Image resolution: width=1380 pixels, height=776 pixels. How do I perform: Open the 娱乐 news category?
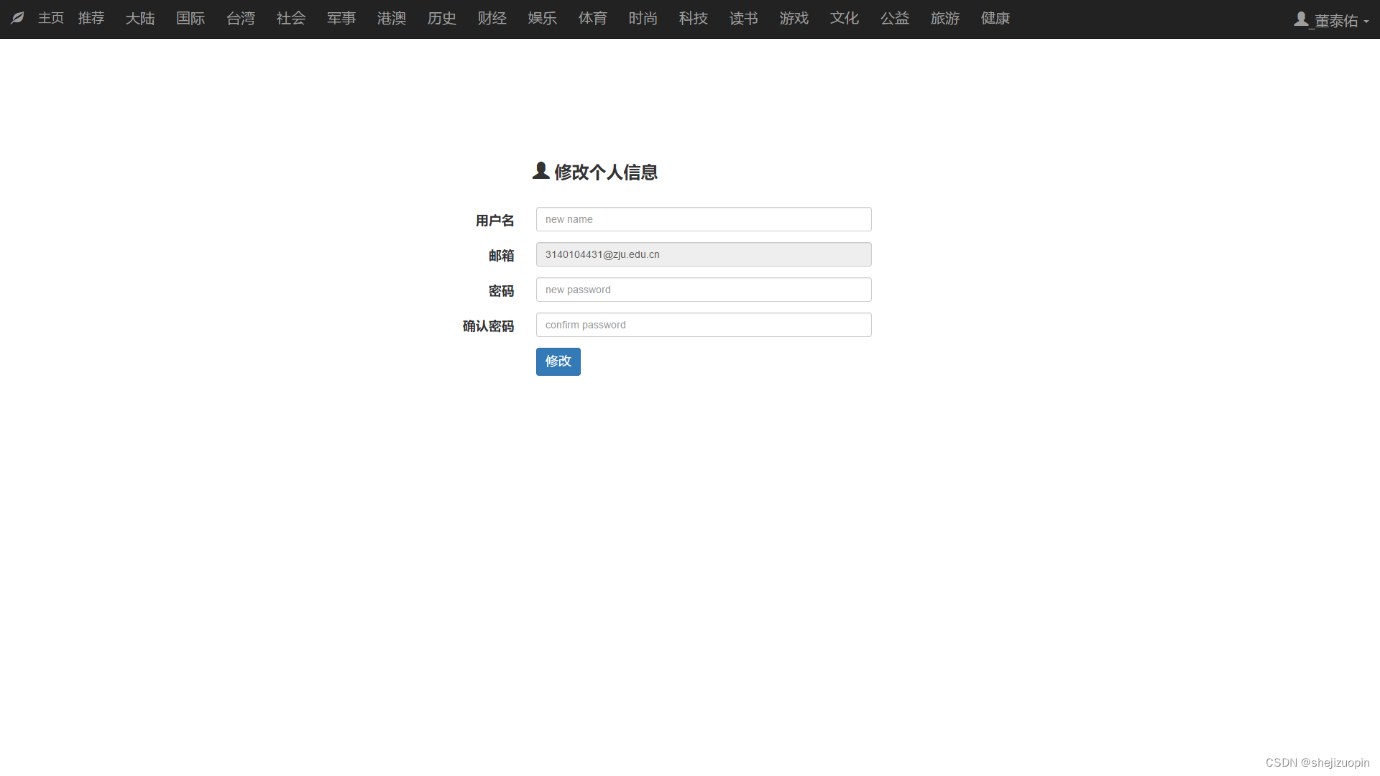pos(543,18)
